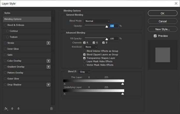Select Blending Options in the left list

27,19
